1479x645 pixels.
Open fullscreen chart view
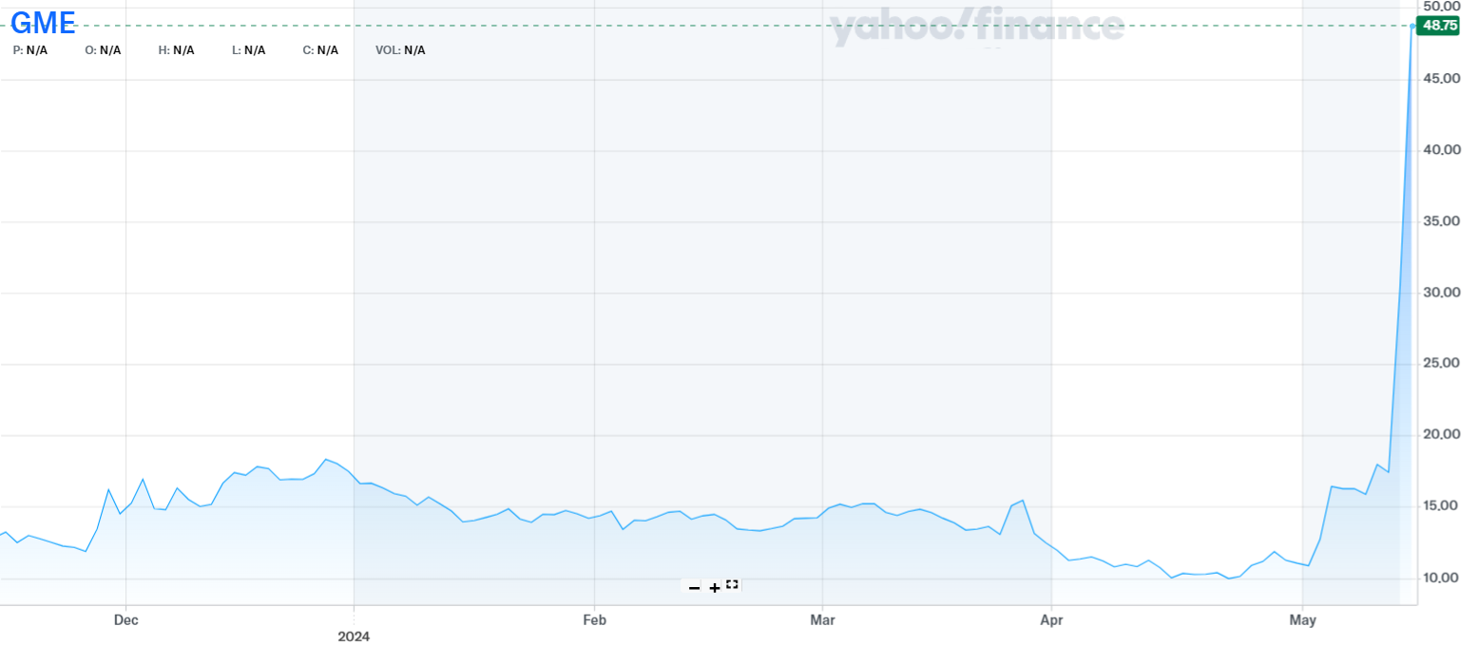pyautogui.click(x=730, y=585)
